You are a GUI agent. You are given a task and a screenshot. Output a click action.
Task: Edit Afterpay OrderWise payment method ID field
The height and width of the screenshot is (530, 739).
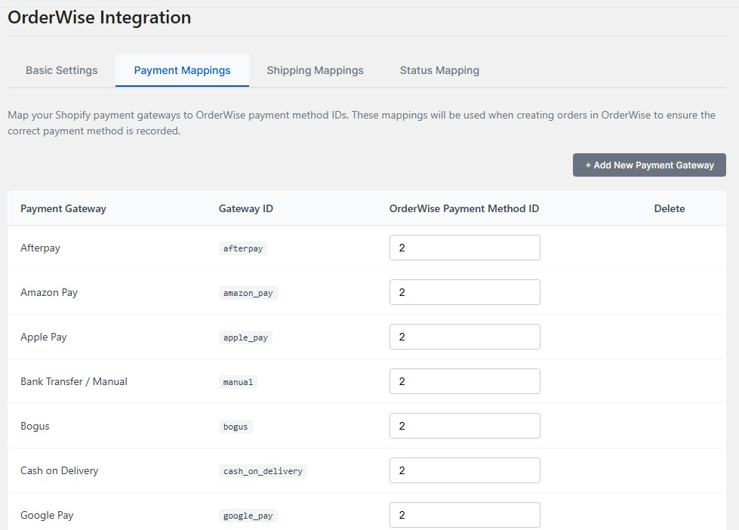pos(465,248)
